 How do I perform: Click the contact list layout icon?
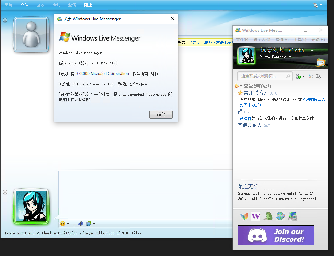pos(311,76)
